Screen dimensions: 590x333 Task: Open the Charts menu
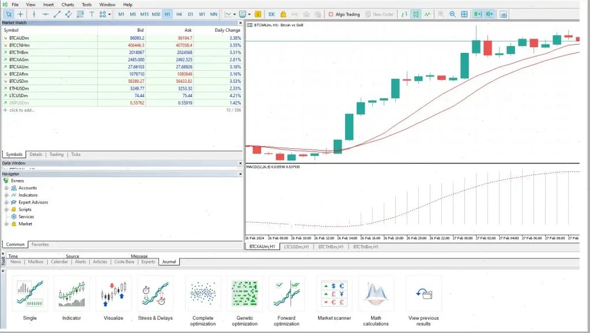[x=67, y=5]
